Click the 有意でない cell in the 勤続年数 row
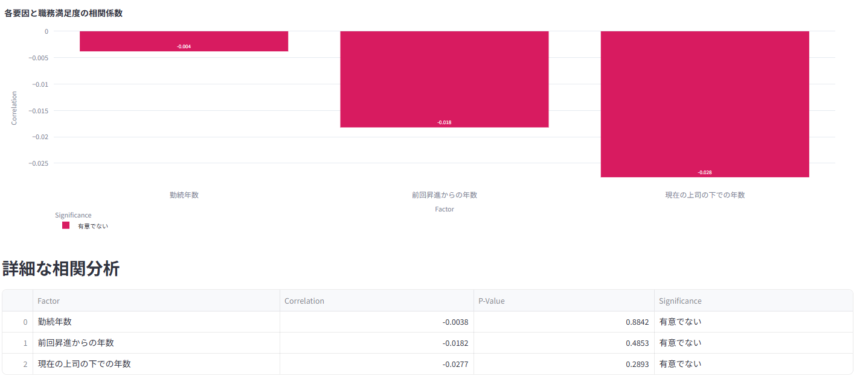This screenshot has height=382, width=854. 753,322
